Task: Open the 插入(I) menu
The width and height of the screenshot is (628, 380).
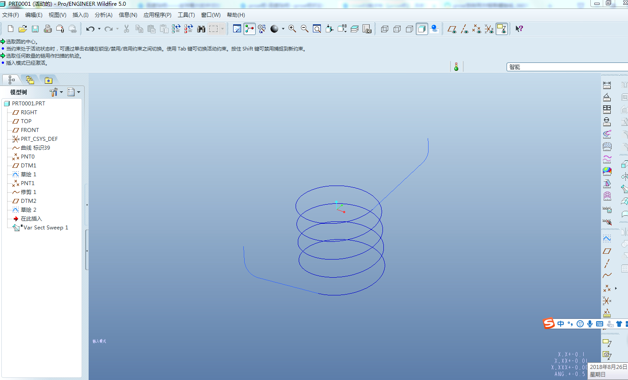Action: [x=80, y=15]
